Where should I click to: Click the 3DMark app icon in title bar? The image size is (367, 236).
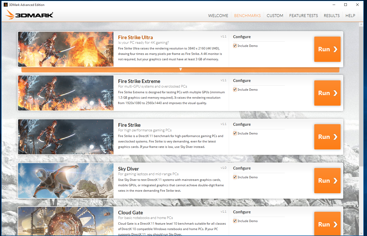pyautogui.click(x=5, y=5)
